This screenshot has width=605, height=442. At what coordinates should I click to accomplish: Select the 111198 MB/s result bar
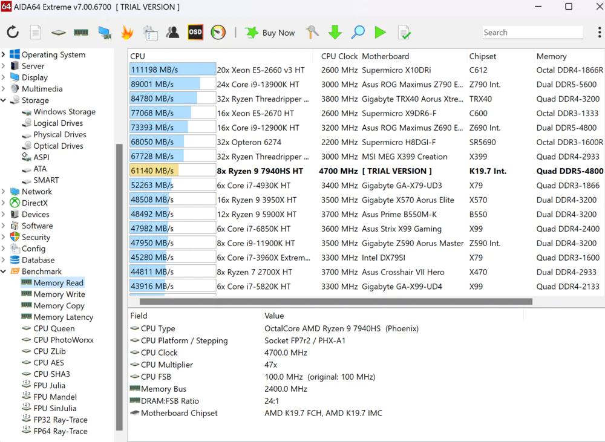pos(172,70)
